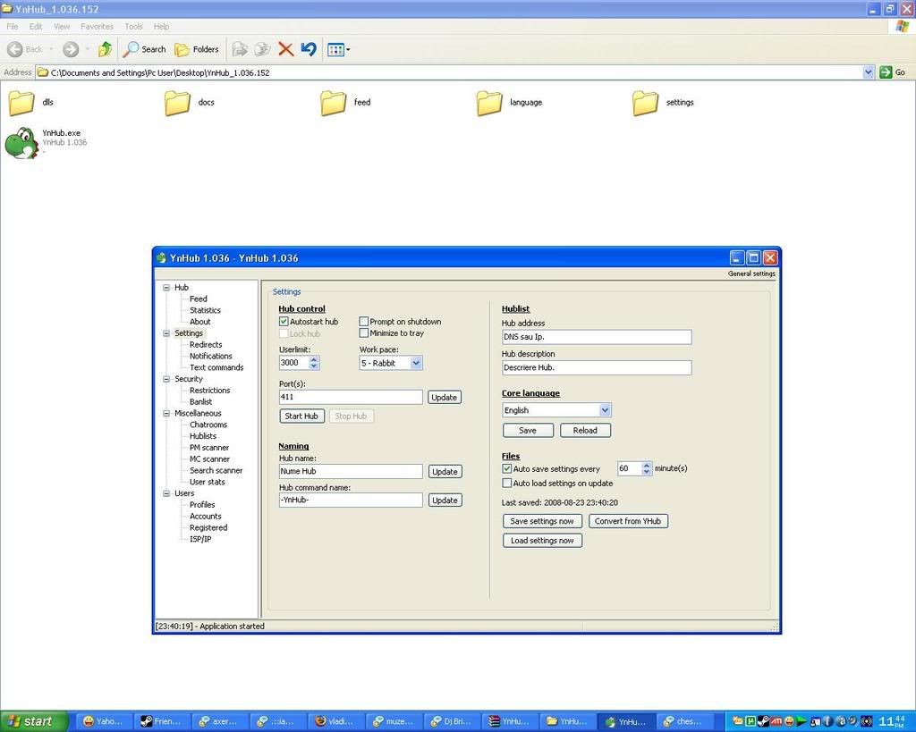Select the feed folder in Explorer
The image size is (916, 732).
(345, 103)
